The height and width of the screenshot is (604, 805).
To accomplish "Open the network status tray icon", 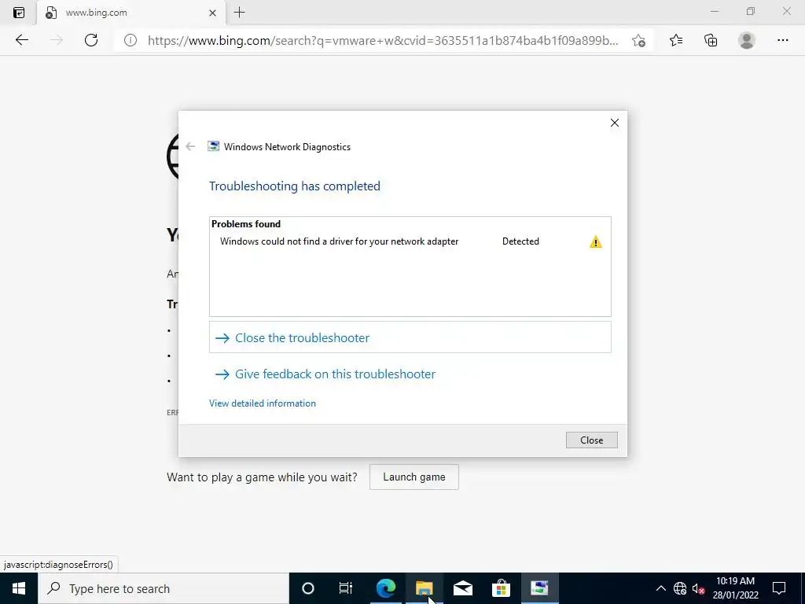I will 680,588.
